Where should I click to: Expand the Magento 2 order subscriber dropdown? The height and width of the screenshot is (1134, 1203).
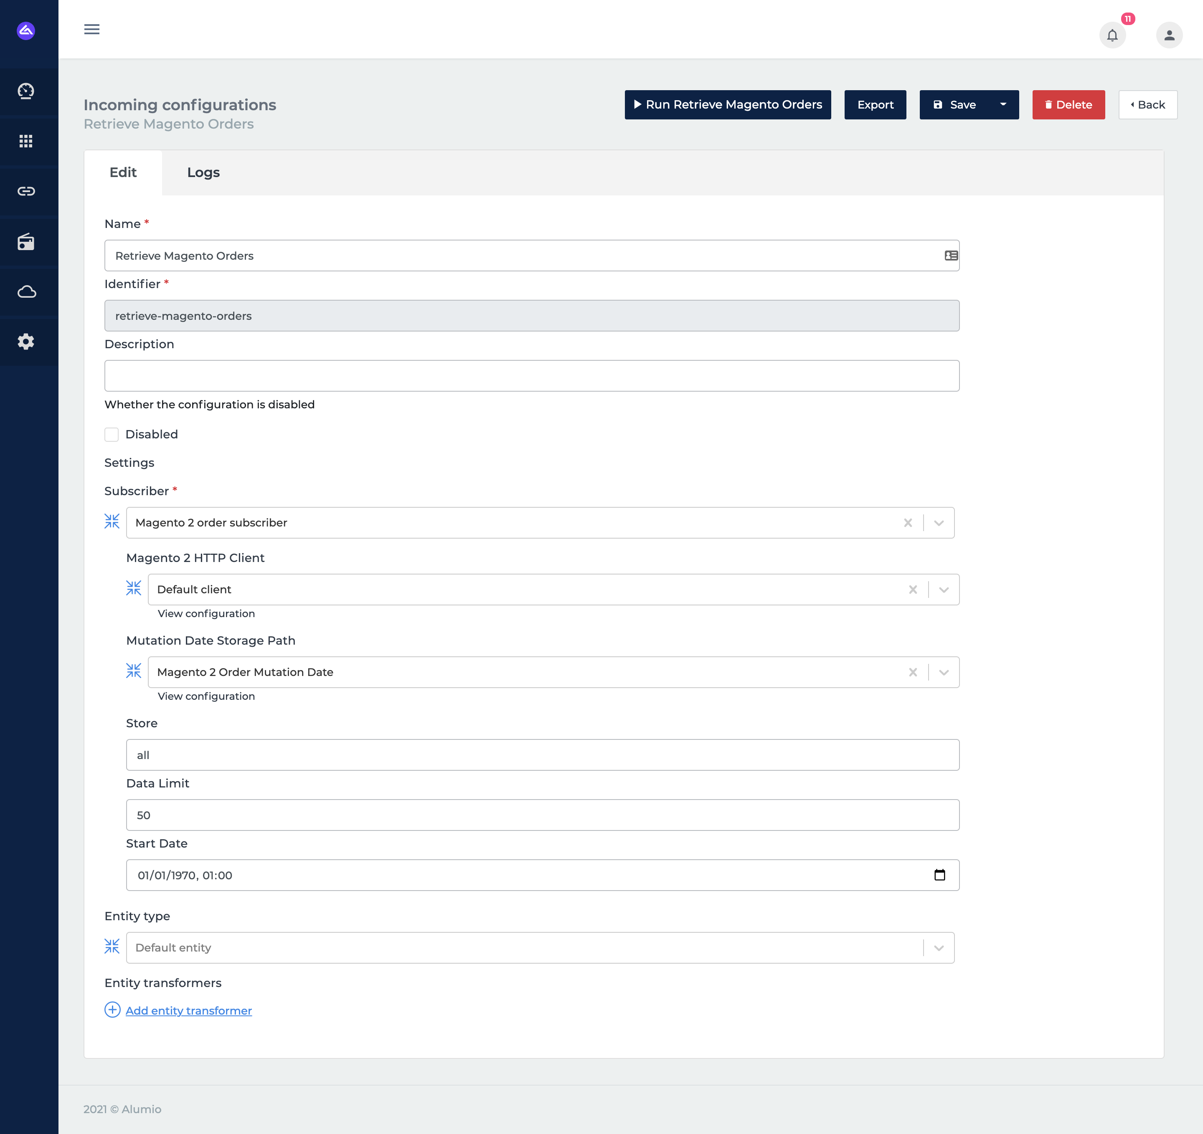coord(939,523)
